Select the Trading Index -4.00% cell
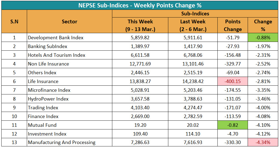The height and width of the screenshot is (148, 279). (263, 108)
